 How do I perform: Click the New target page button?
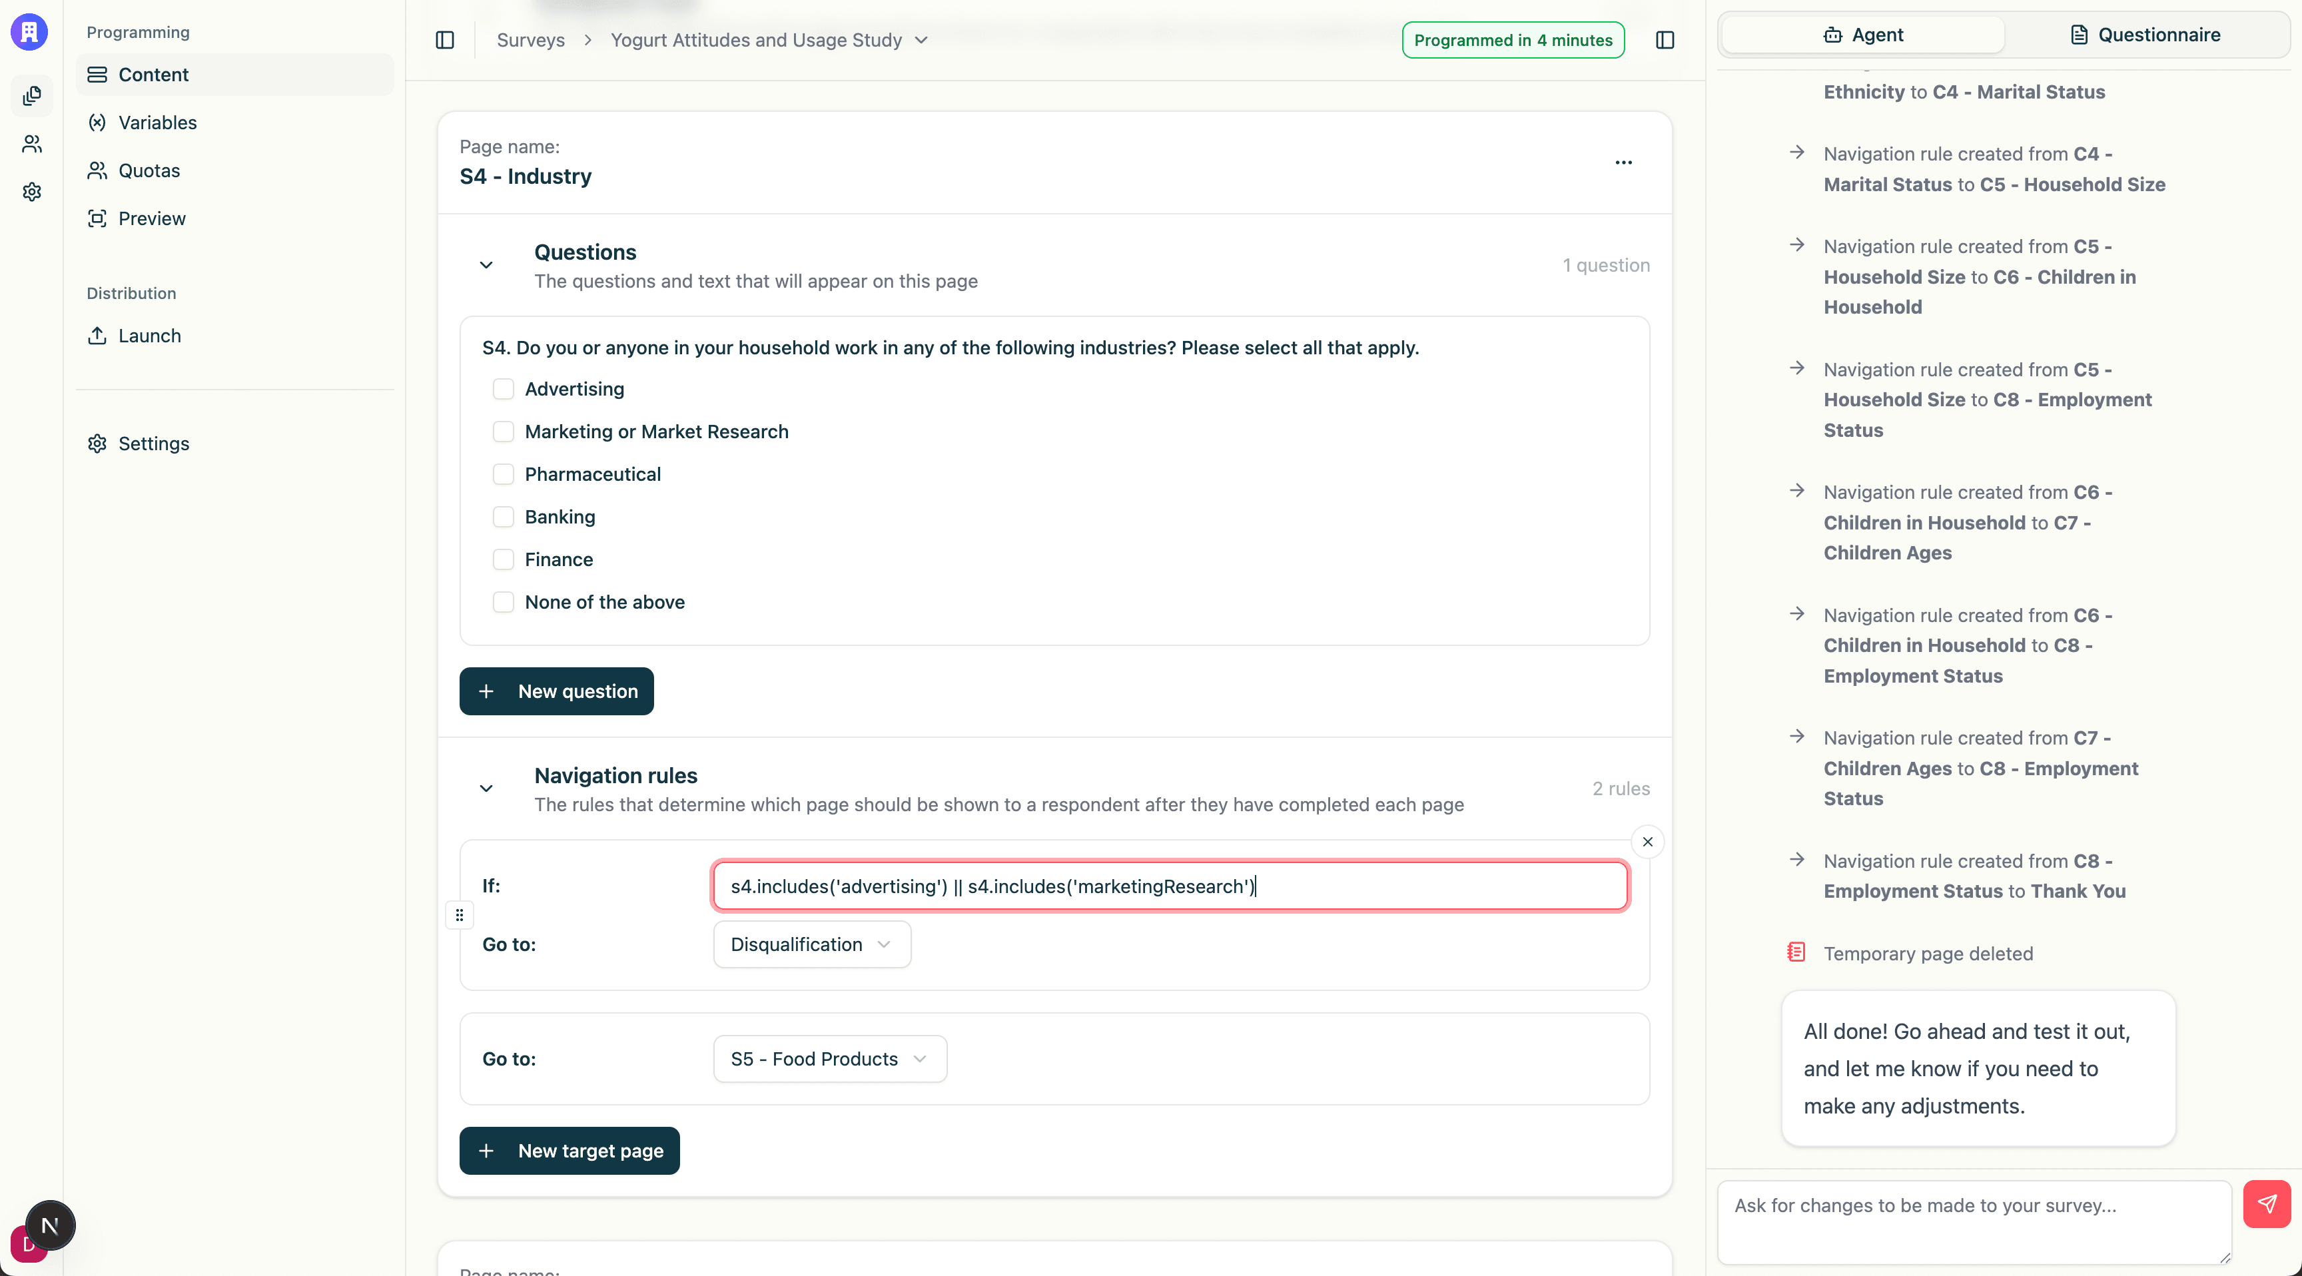point(570,1151)
